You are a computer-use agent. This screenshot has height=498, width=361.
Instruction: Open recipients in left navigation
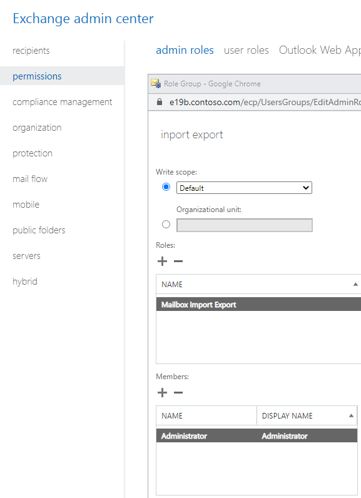(x=31, y=51)
